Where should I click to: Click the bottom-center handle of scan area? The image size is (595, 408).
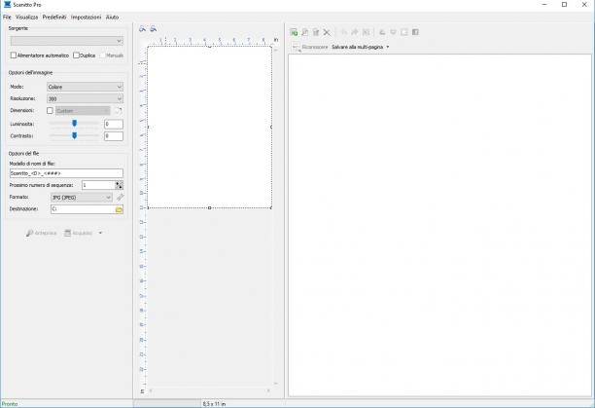click(209, 207)
